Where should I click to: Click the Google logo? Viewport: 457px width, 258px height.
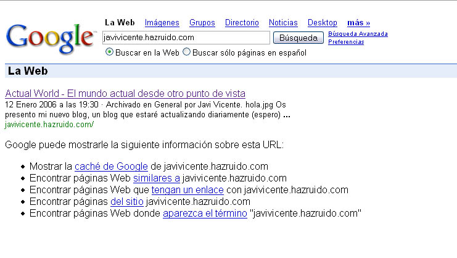51,39
